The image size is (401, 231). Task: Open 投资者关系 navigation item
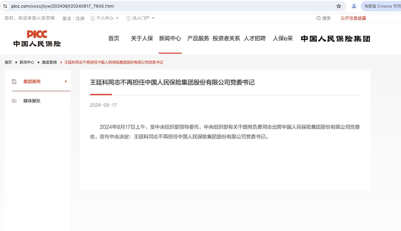226,38
